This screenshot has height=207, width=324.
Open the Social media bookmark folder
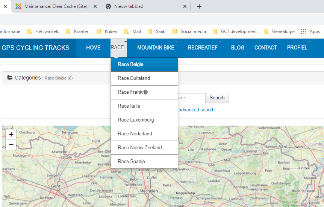tap(189, 31)
